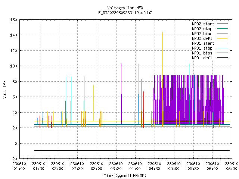
Task: Select the 'NPD2 defl' legend label
Action: click(202, 38)
